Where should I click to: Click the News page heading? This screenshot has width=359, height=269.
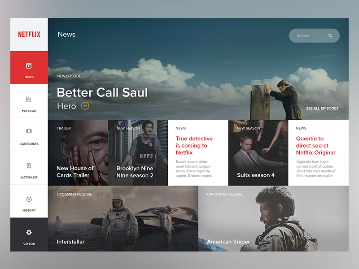coord(66,35)
